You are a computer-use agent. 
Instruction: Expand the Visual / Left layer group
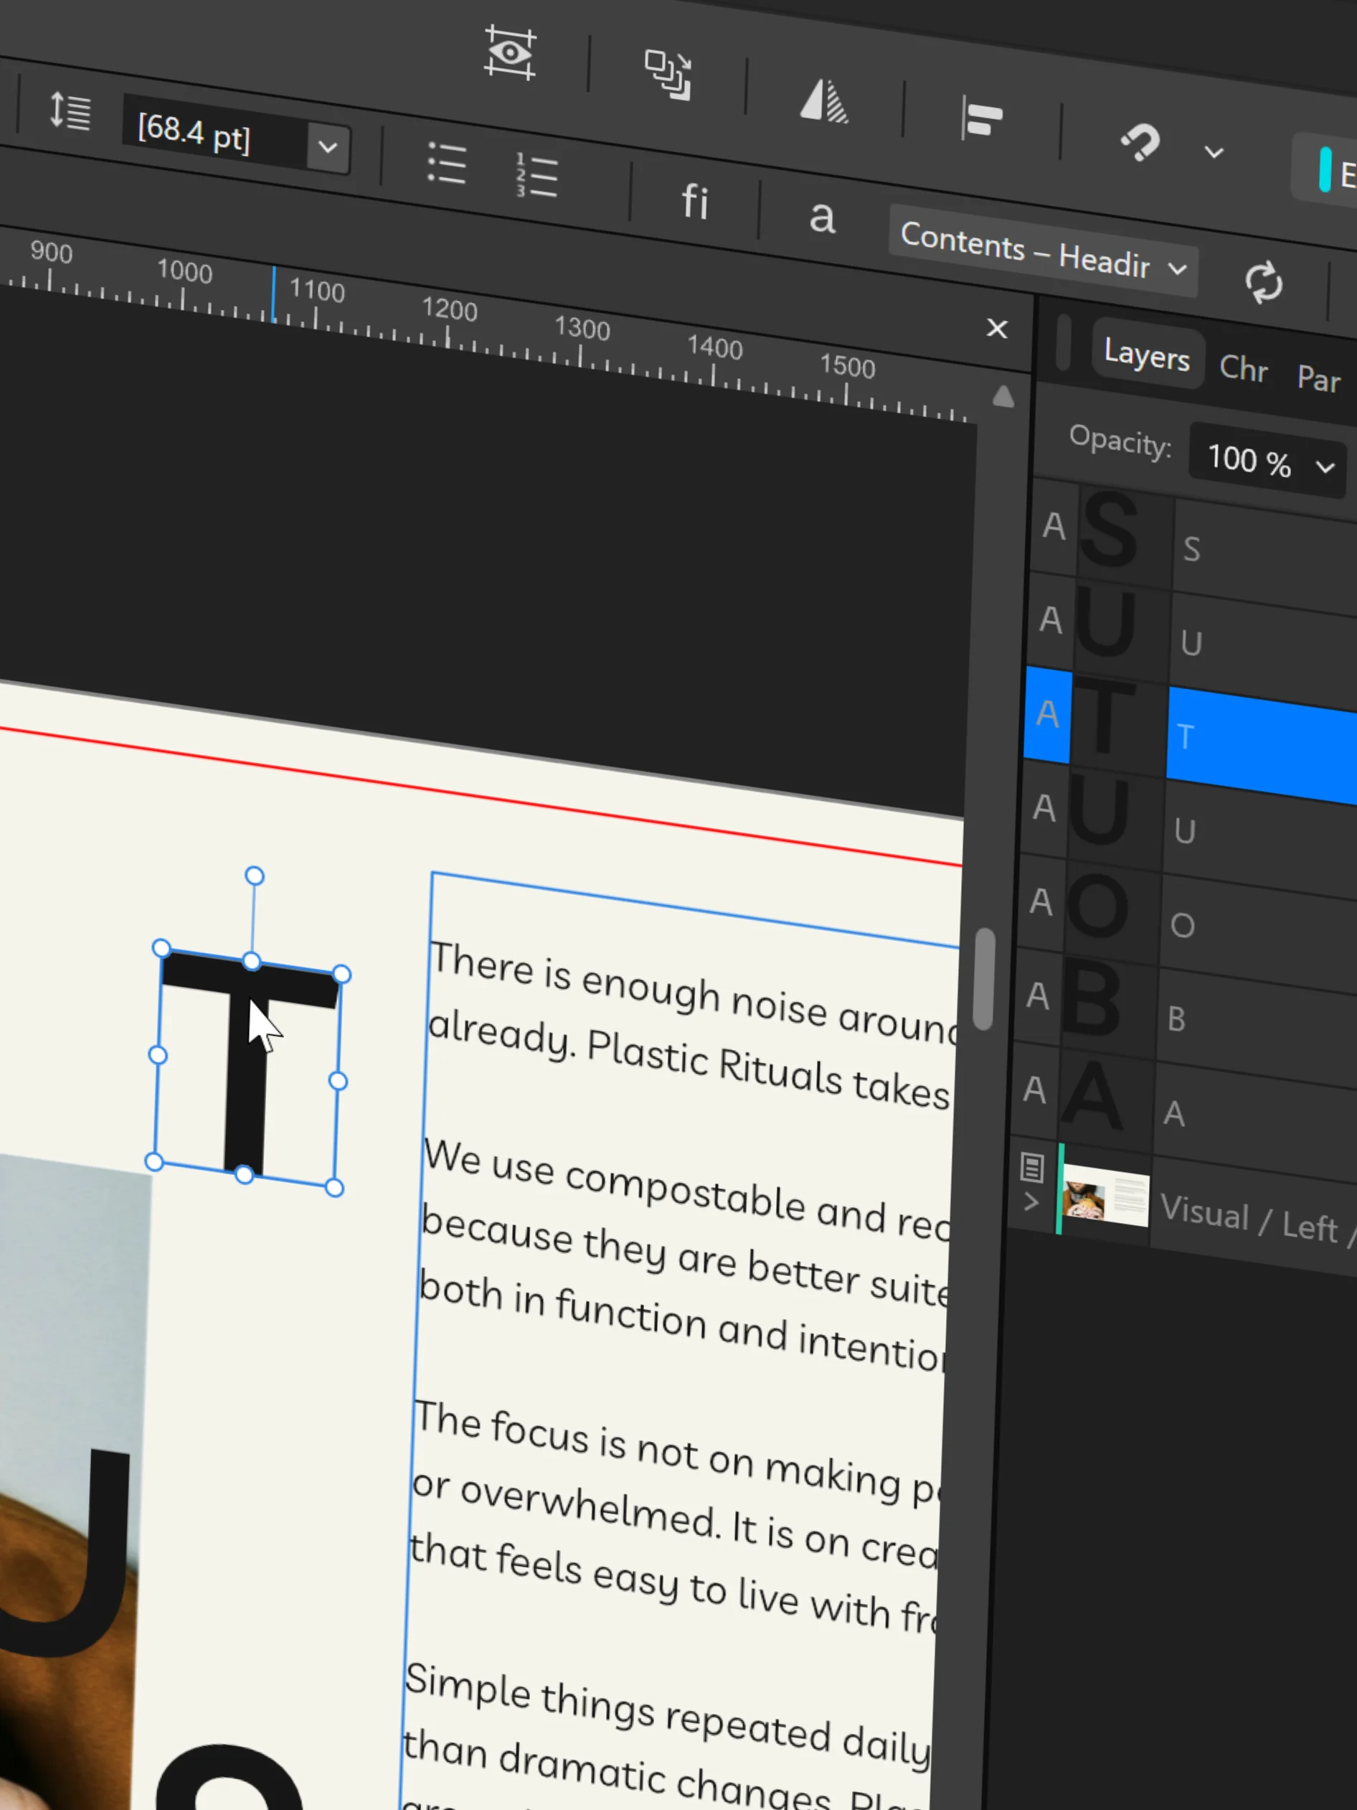1031,1202
